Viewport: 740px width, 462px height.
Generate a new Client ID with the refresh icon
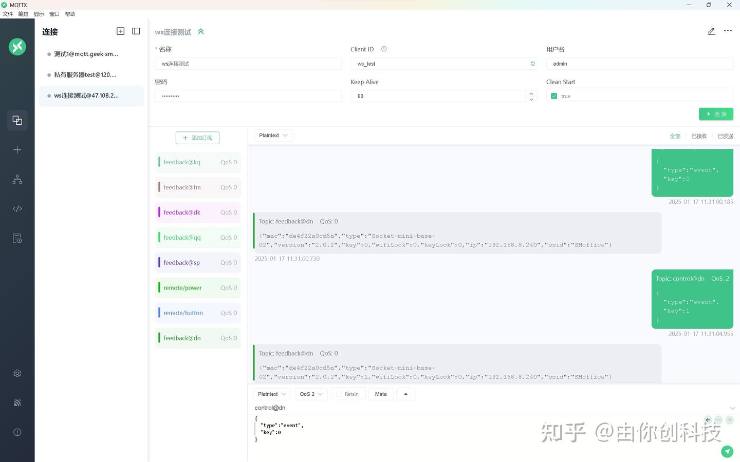532,64
